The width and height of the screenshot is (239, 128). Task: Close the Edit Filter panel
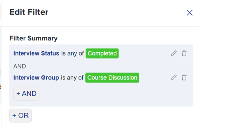click(x=190, y=12)
